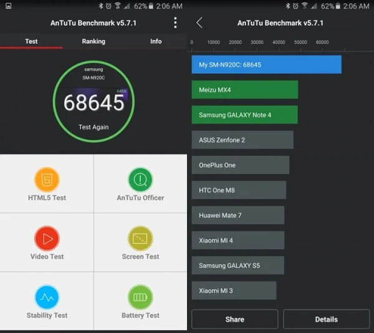Tap the 30000 axis label

click(257, 42)
